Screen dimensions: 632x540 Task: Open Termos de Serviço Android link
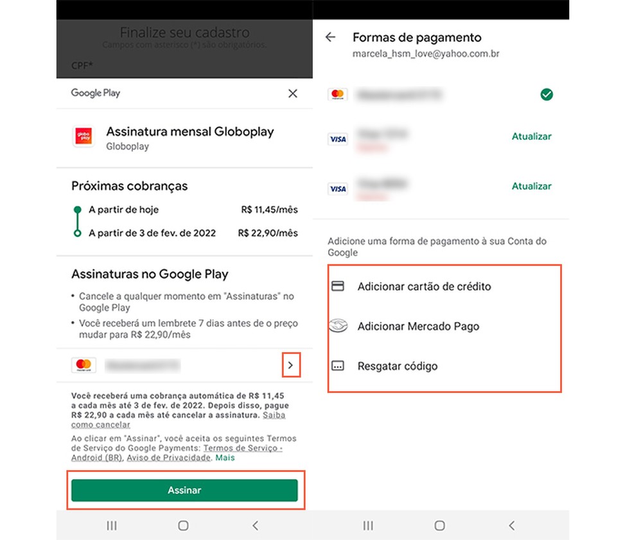pos(177,453)
